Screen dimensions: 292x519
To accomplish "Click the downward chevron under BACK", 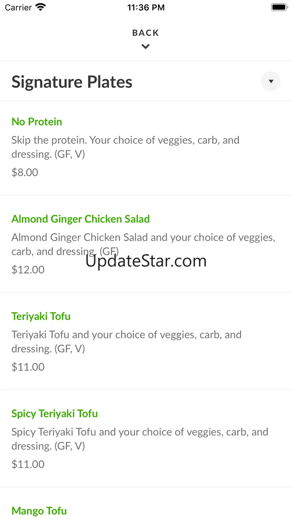I will tap(146, 47).
